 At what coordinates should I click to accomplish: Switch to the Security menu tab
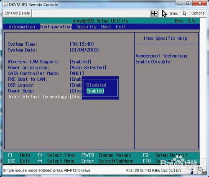coord(87,27)
